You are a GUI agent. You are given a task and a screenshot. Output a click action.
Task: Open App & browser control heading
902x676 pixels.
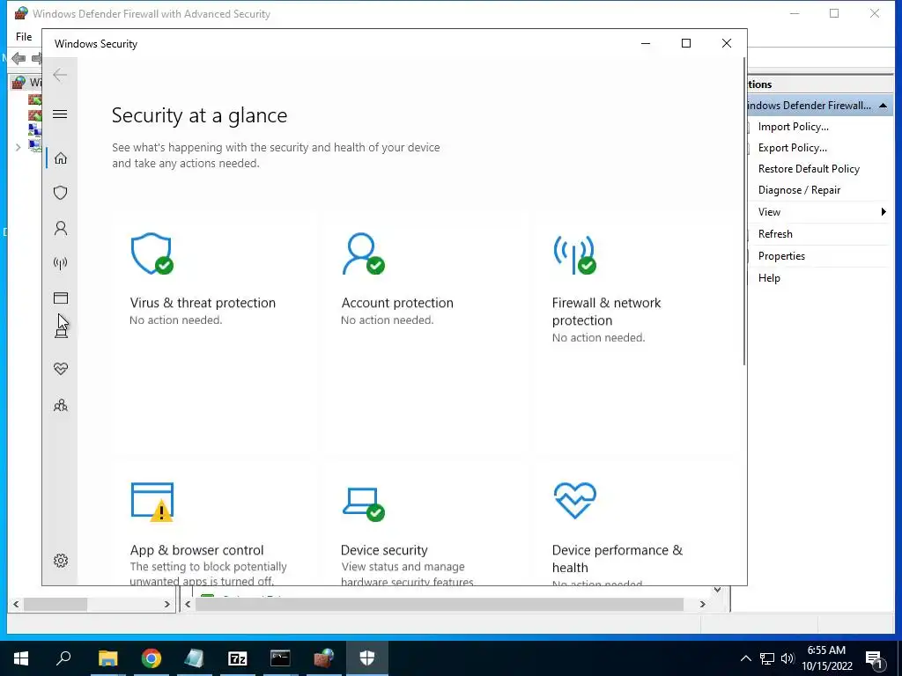196,550
